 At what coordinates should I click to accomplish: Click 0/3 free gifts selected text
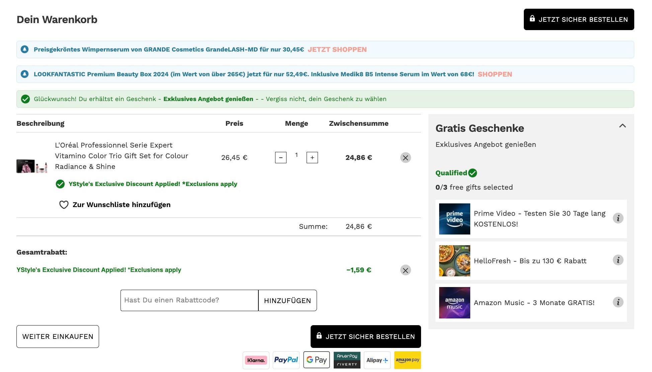click(x=474, y=187)
